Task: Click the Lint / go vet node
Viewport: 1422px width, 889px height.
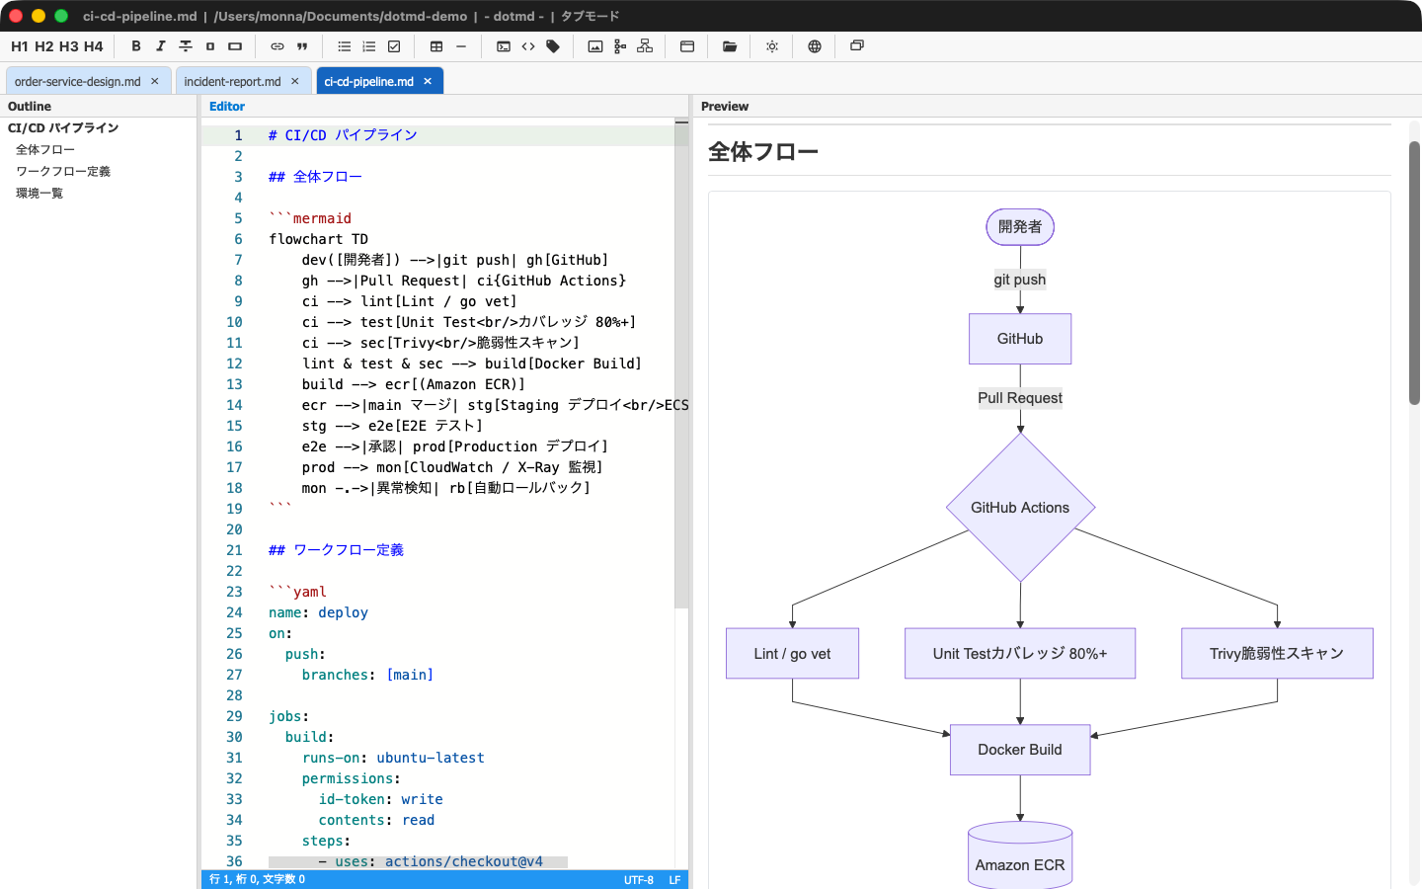Action: click(792, 654)
